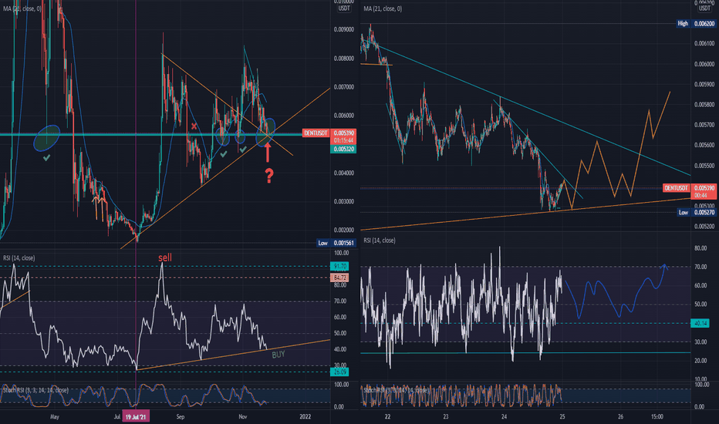Click the 84.72 RSI level label

coord(339,278)
